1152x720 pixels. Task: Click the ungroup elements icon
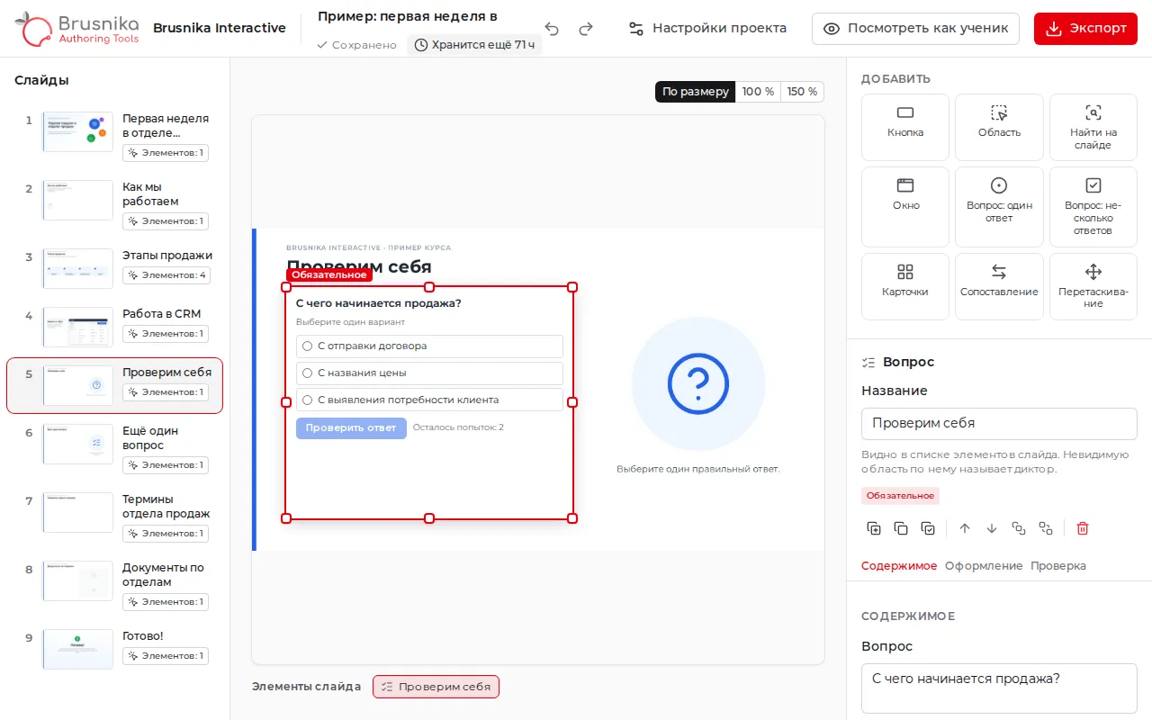coord(1046,528)
